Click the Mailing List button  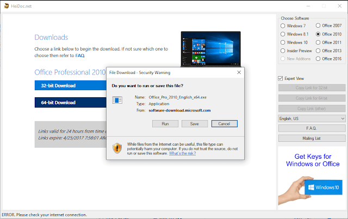pos(312,138)
